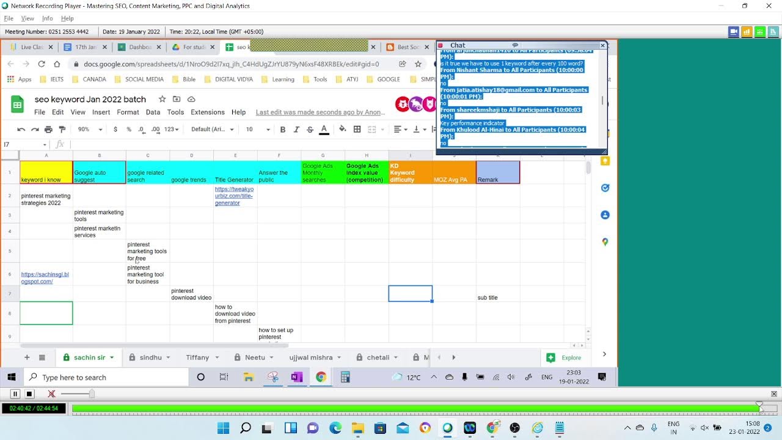Click the player volume slider

78,394
